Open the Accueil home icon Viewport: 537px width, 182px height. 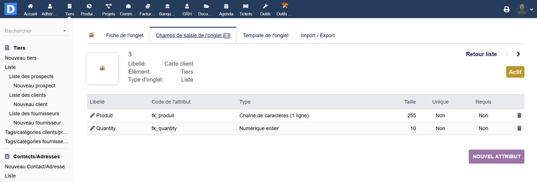tap(30, 6)
